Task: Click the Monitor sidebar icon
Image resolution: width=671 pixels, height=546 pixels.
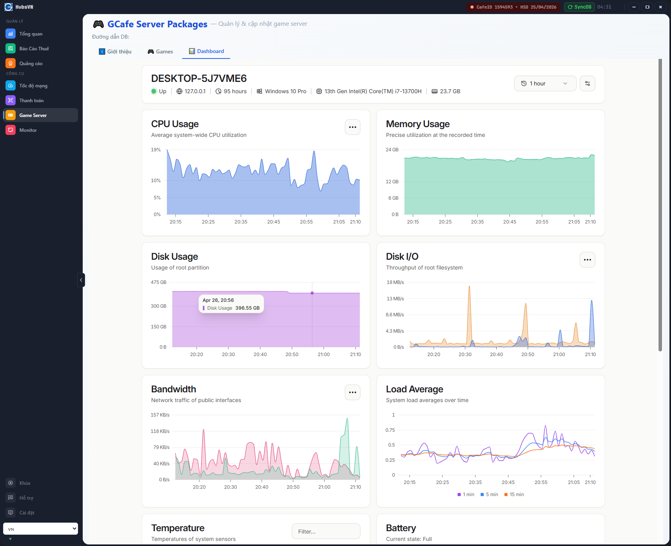Action: [x=11, y=130]
